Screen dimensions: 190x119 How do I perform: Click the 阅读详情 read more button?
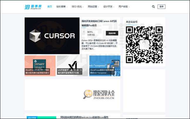pyautogui.click(x=112, y=33)
